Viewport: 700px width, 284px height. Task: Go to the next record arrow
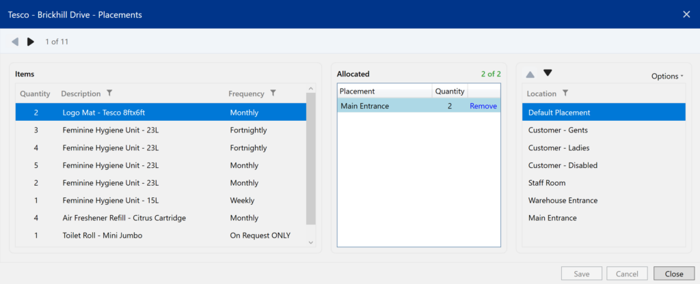[x=30, y=42]
